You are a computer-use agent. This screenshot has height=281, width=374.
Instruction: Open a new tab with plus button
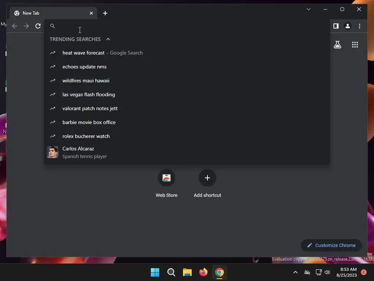click(x=105, y=13)
